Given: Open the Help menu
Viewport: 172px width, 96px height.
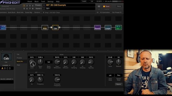Looking at the screenshot, I should click(58, 2).
